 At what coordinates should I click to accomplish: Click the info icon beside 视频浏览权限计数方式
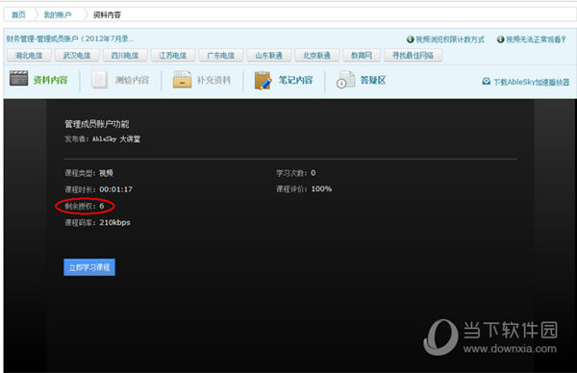point(411,39)
